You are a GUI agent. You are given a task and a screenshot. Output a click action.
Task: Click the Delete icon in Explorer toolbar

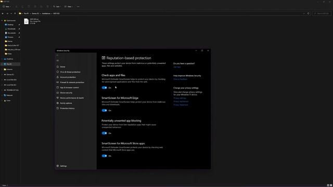click(47, 7)
